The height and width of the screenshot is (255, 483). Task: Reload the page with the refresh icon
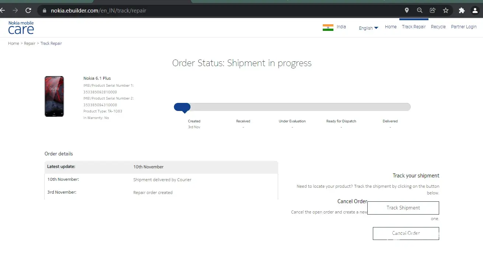click(28, 10)
